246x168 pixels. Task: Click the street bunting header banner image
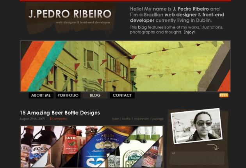coord(125,66)
